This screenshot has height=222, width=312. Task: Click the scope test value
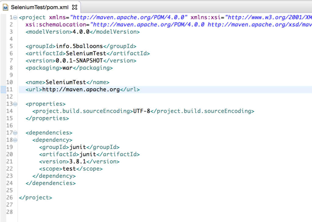coord(69,168)
